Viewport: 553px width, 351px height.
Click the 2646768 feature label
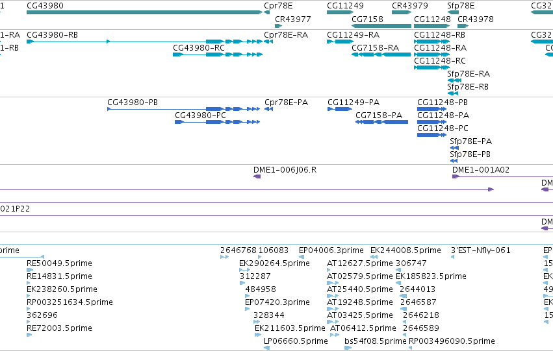[x=238, y=250]
